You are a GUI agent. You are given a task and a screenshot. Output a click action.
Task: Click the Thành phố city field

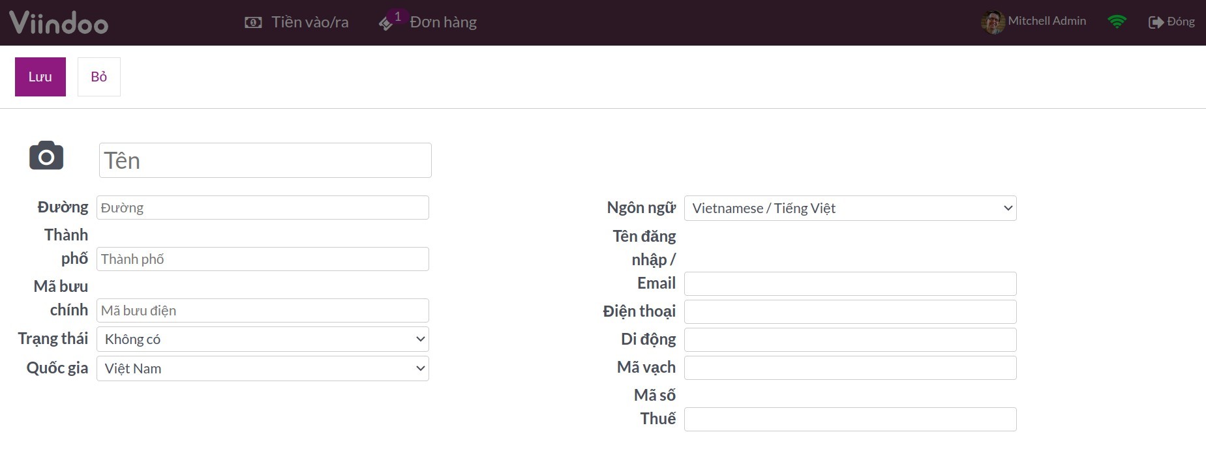[x=263, y=259]
